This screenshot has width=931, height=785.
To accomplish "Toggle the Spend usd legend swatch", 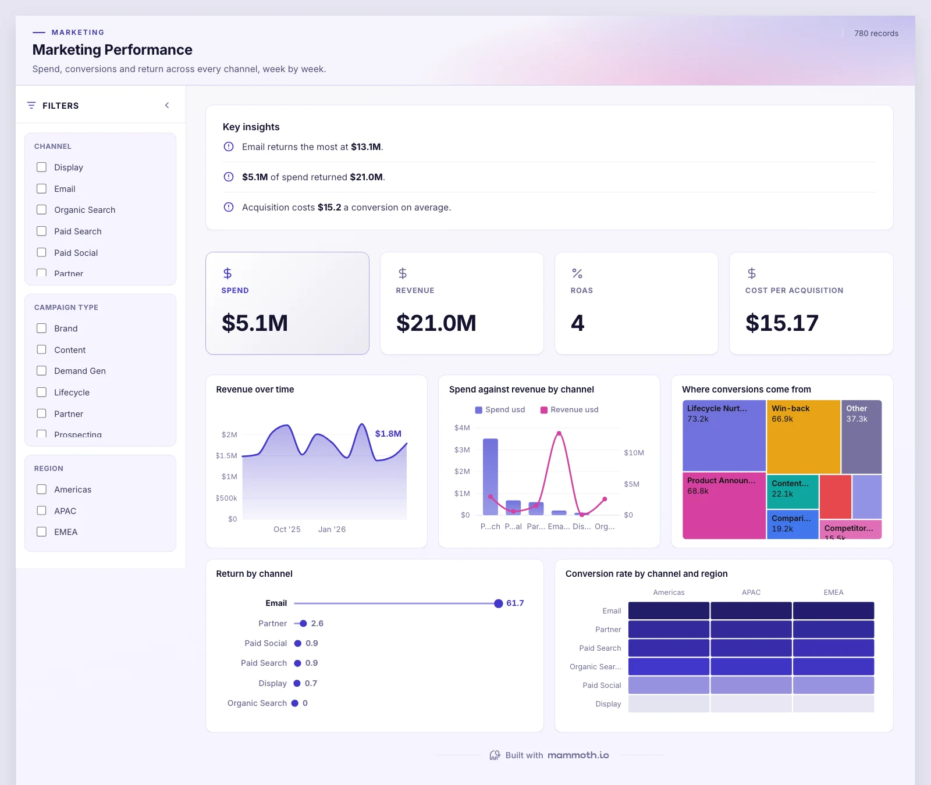I will pos(479,410).
